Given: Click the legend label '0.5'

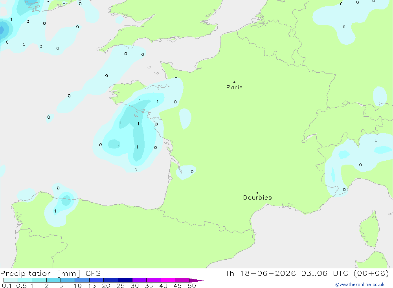Looking at the screenshot, I should coord(21,286).
